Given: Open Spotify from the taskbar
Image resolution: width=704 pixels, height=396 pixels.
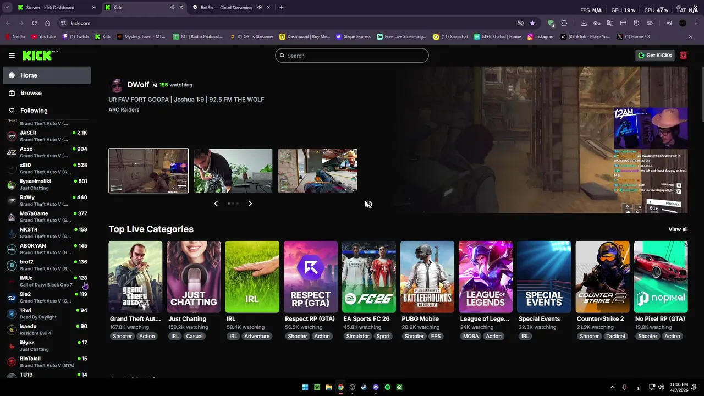Looking at the screenshot, I should (x=388, y=387).
